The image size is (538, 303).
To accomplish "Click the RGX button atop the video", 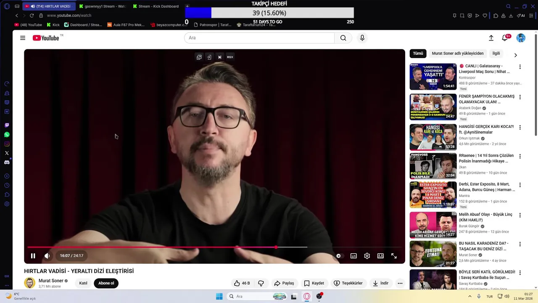I will click(x=230, y=57).
